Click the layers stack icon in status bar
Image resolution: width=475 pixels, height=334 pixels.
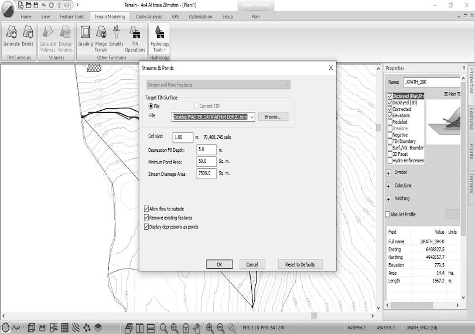pyautogui.click(x=98, y=328)
